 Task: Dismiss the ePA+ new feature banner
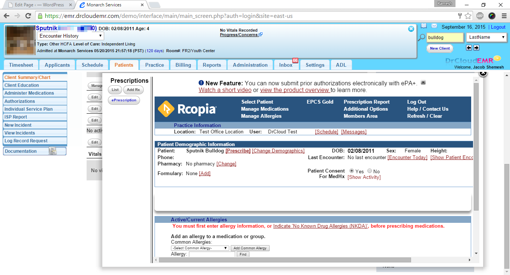[423, 83]
